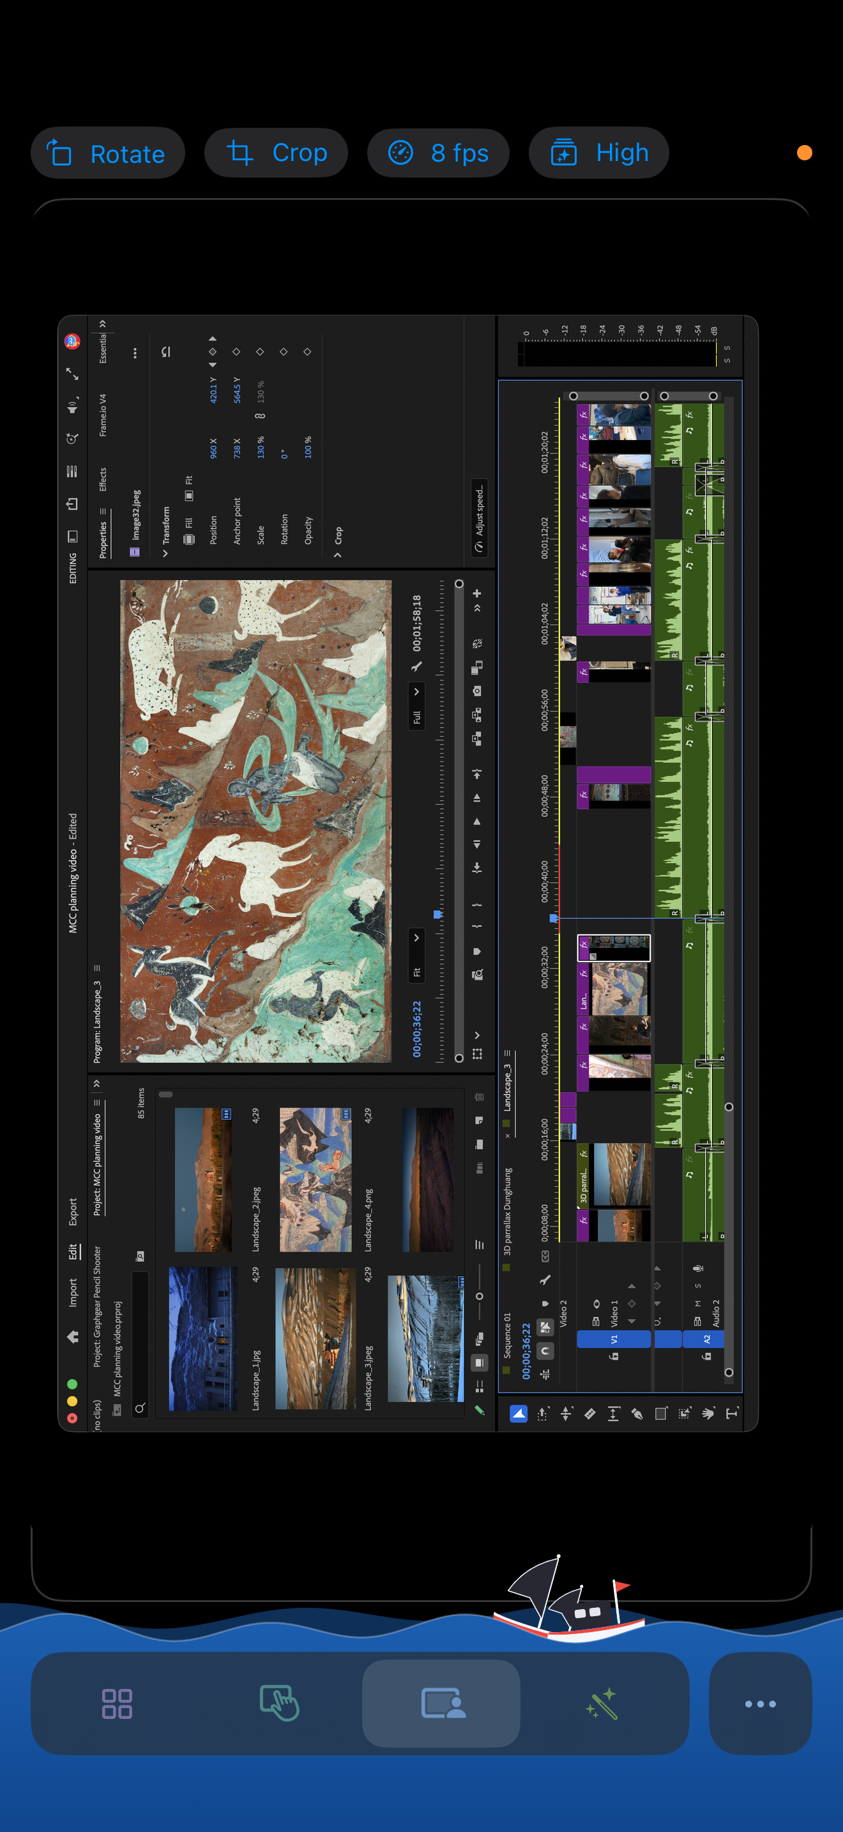Mute Audio 2 track with M
843x1832 pixels.
[x=698, y=1303]
